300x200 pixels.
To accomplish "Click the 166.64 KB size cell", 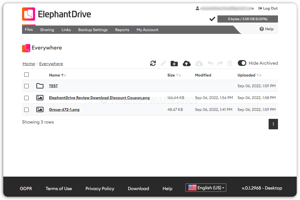I will 176,98.
